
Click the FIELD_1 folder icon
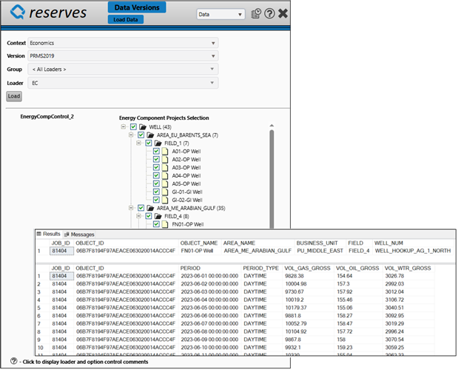point(158,144)
